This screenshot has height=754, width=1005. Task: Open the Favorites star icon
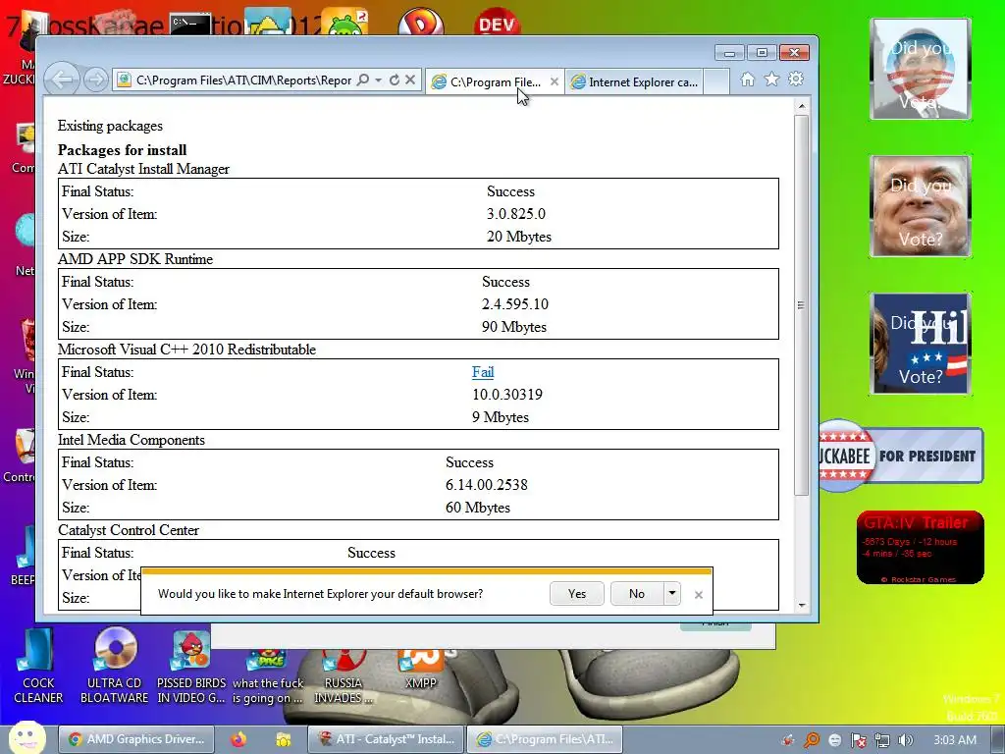pyautogui.click(x=771, y=79)
